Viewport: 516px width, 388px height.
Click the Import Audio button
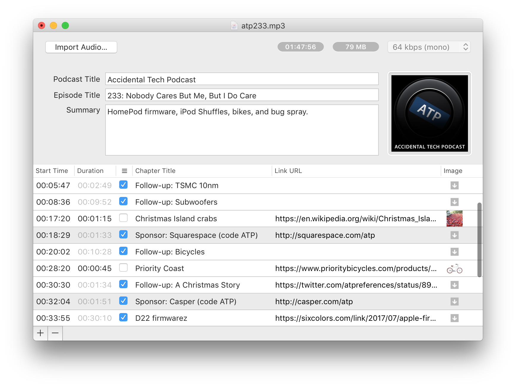click(x=81, y=47)
